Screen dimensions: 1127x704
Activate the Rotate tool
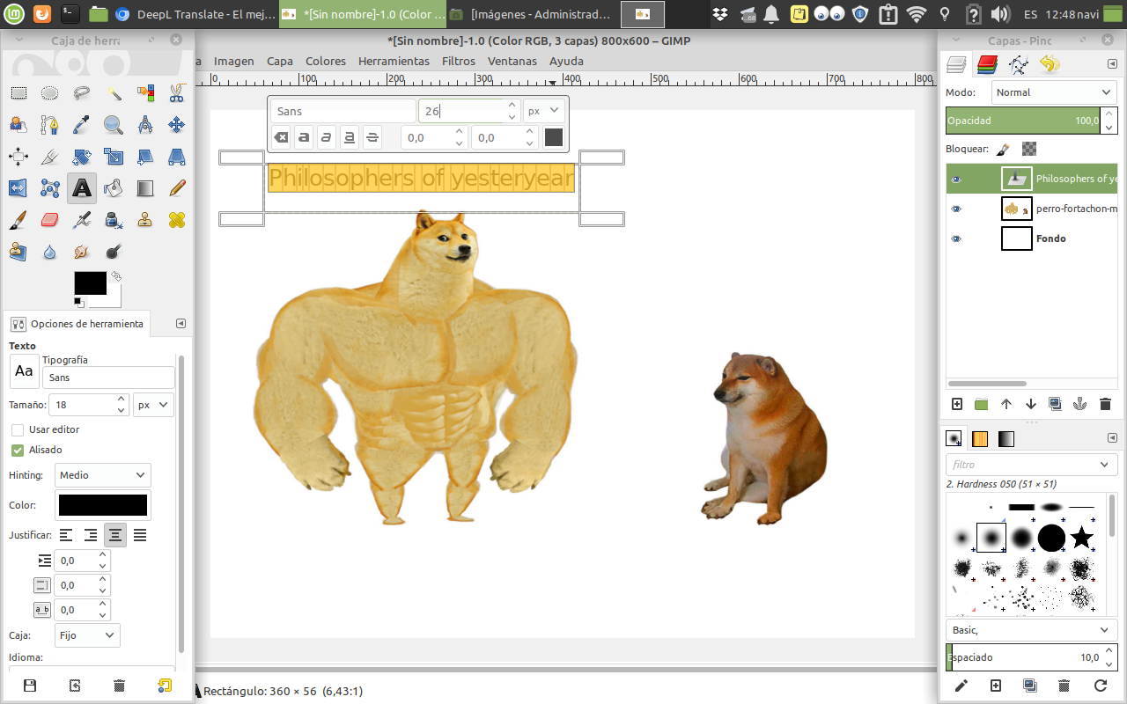82,157
